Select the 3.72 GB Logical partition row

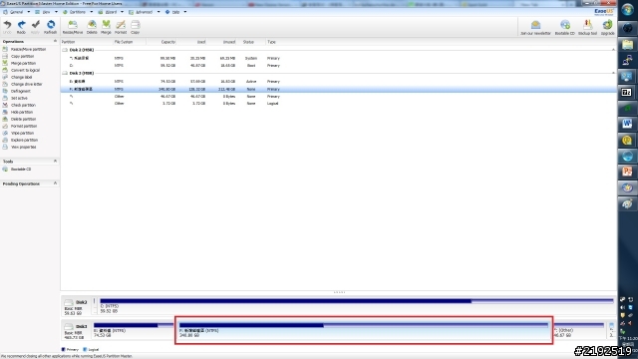[339, 104]
